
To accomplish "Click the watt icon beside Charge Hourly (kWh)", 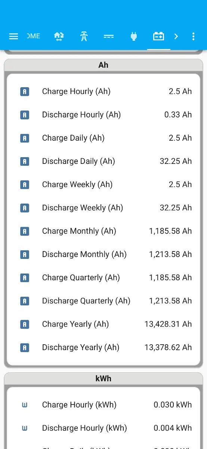I will [25, 405].
